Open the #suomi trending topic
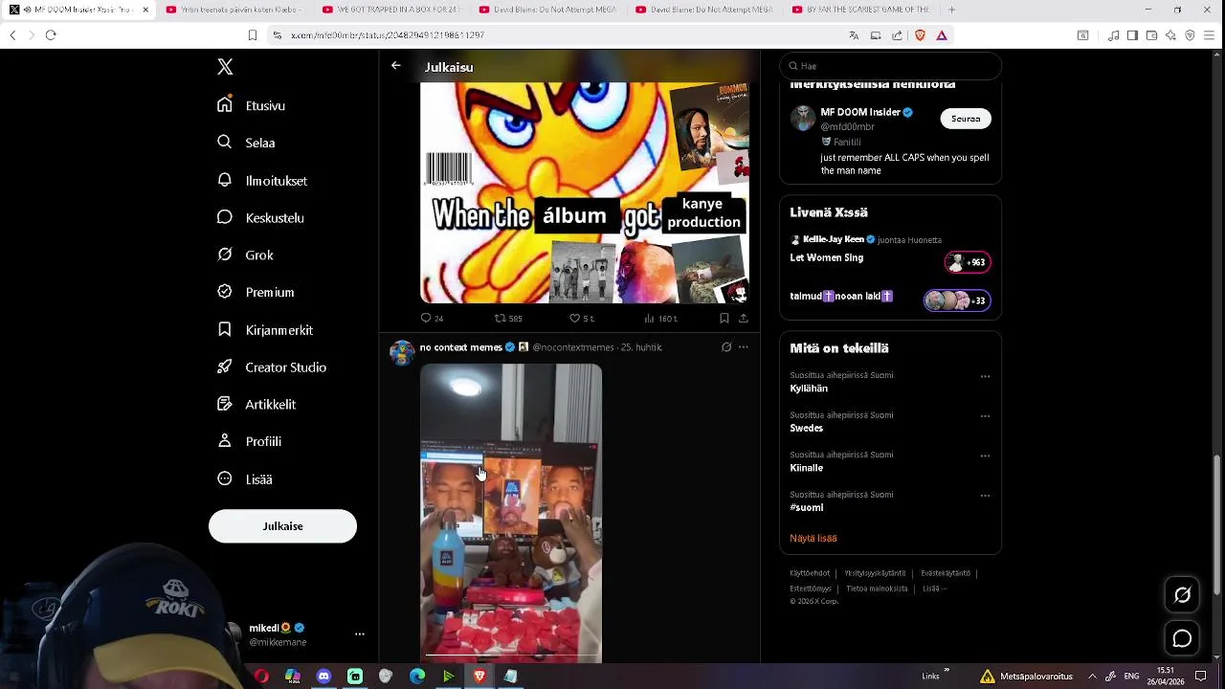Viewport: 1225px width, 689px height. [x=806, y=508]
